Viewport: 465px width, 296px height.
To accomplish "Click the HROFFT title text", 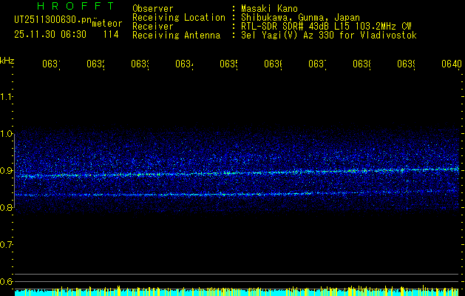I will pos(75,6).
